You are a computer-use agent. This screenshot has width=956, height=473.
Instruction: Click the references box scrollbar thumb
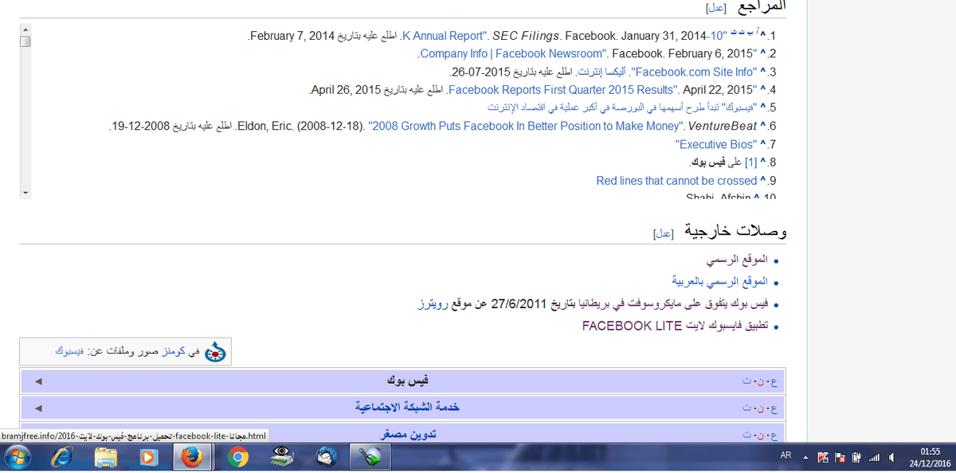pyautogui.click(x=25, y=41)
